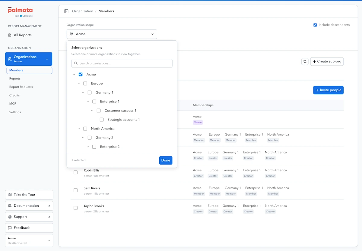Select Robin Ellis row checkbox
This screenshot has height=251, width=362.
pyautogui.click(x=76, y=172)
